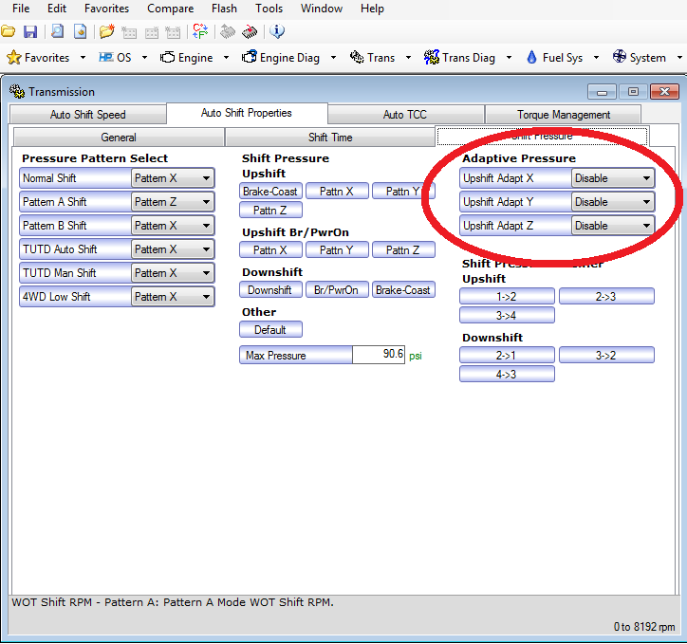Open the 1->2 upshift modifier table
687x644 pixels.
click(507, 296)
